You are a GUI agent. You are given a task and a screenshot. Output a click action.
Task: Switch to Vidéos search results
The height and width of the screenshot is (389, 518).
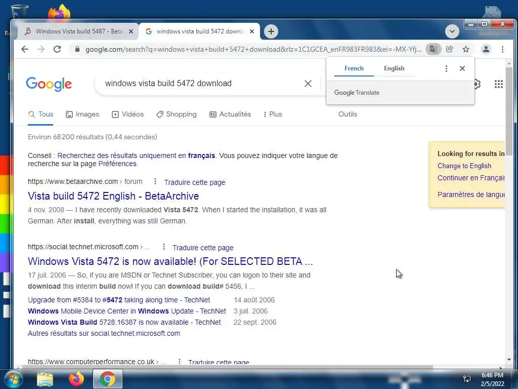(128, 114)
